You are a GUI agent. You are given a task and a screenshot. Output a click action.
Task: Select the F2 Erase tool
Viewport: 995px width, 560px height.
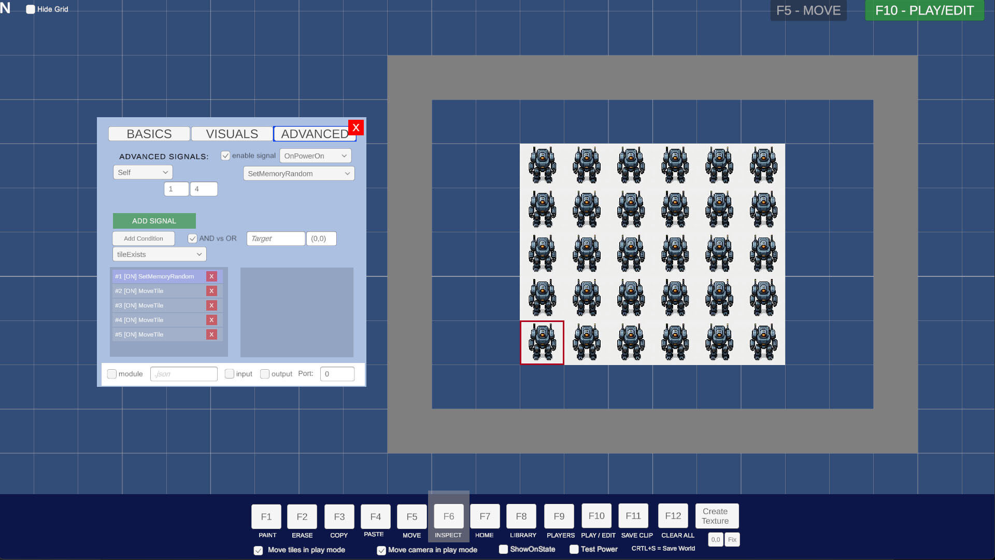click(x=302, y=516)
